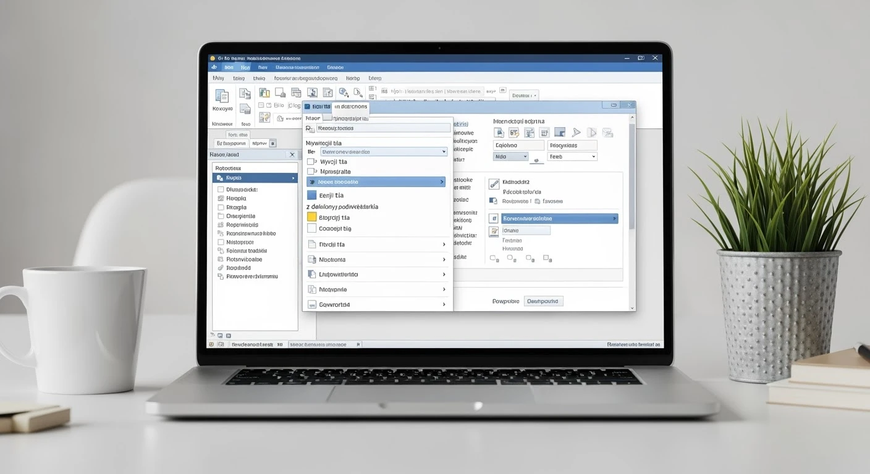Click the icon beside 'Heopla' in left panel
This screenshot has height=474, width=870.
click(x=221, y=199)
